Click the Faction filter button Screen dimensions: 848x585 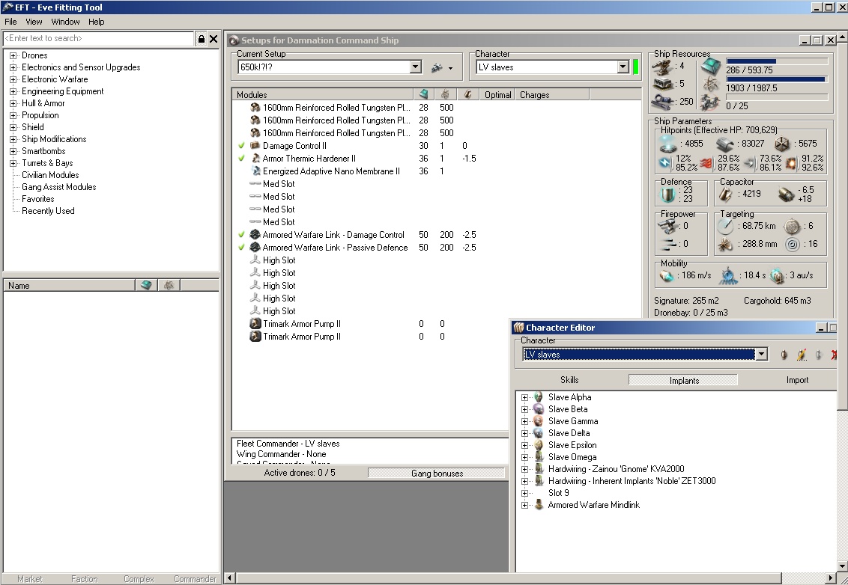85,579
